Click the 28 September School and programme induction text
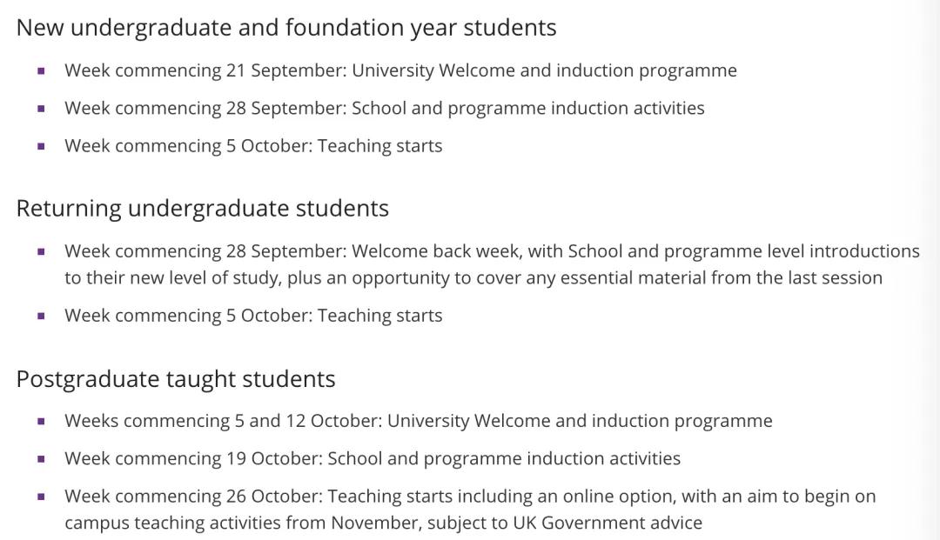940x540 pixels. [384, 108]
